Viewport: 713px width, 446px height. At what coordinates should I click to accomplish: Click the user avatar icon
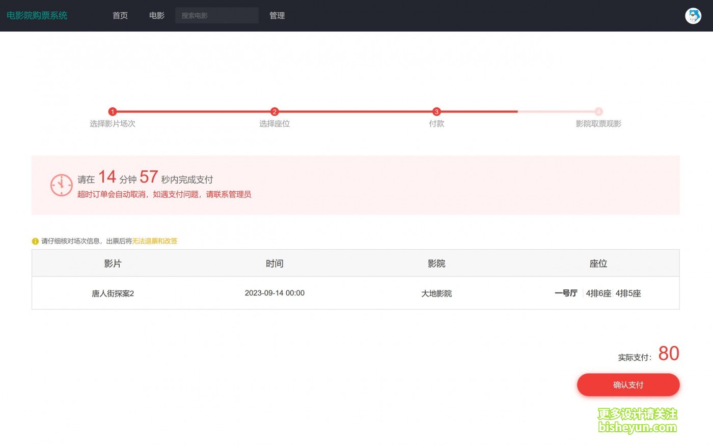coord(693,16)
